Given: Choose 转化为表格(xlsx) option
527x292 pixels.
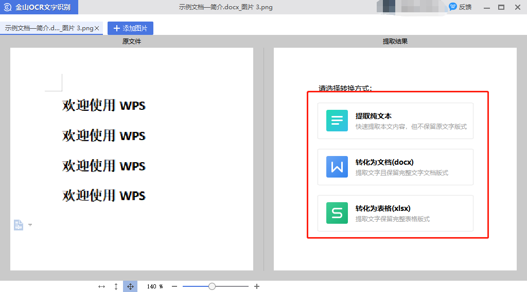Looking at the screenshot, I should pos(395,213).
